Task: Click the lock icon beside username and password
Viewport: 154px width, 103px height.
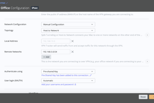Action: (x=75, y=84)
